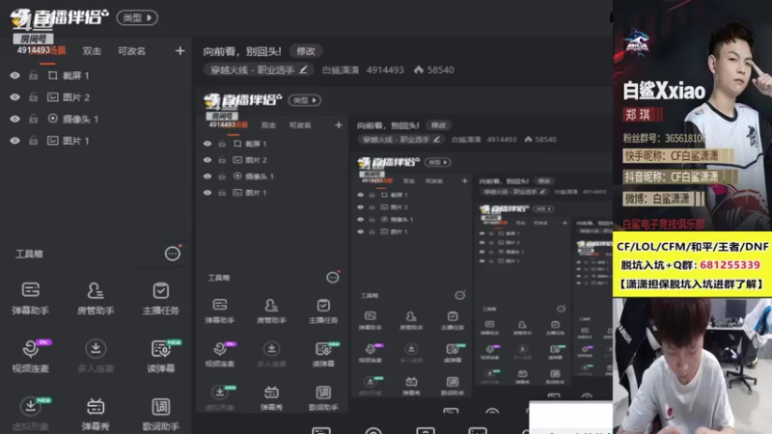
Task: Select the 截屏 1 source row
Action: (96, 75)
